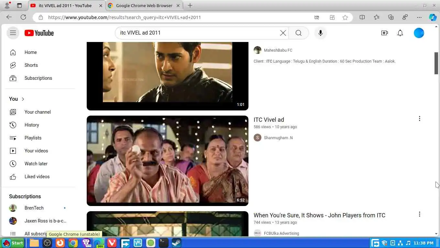Open terminal from the taskbar
This screenshot has height=248, width=440.
pyautogui.click(x=163, y=243)
